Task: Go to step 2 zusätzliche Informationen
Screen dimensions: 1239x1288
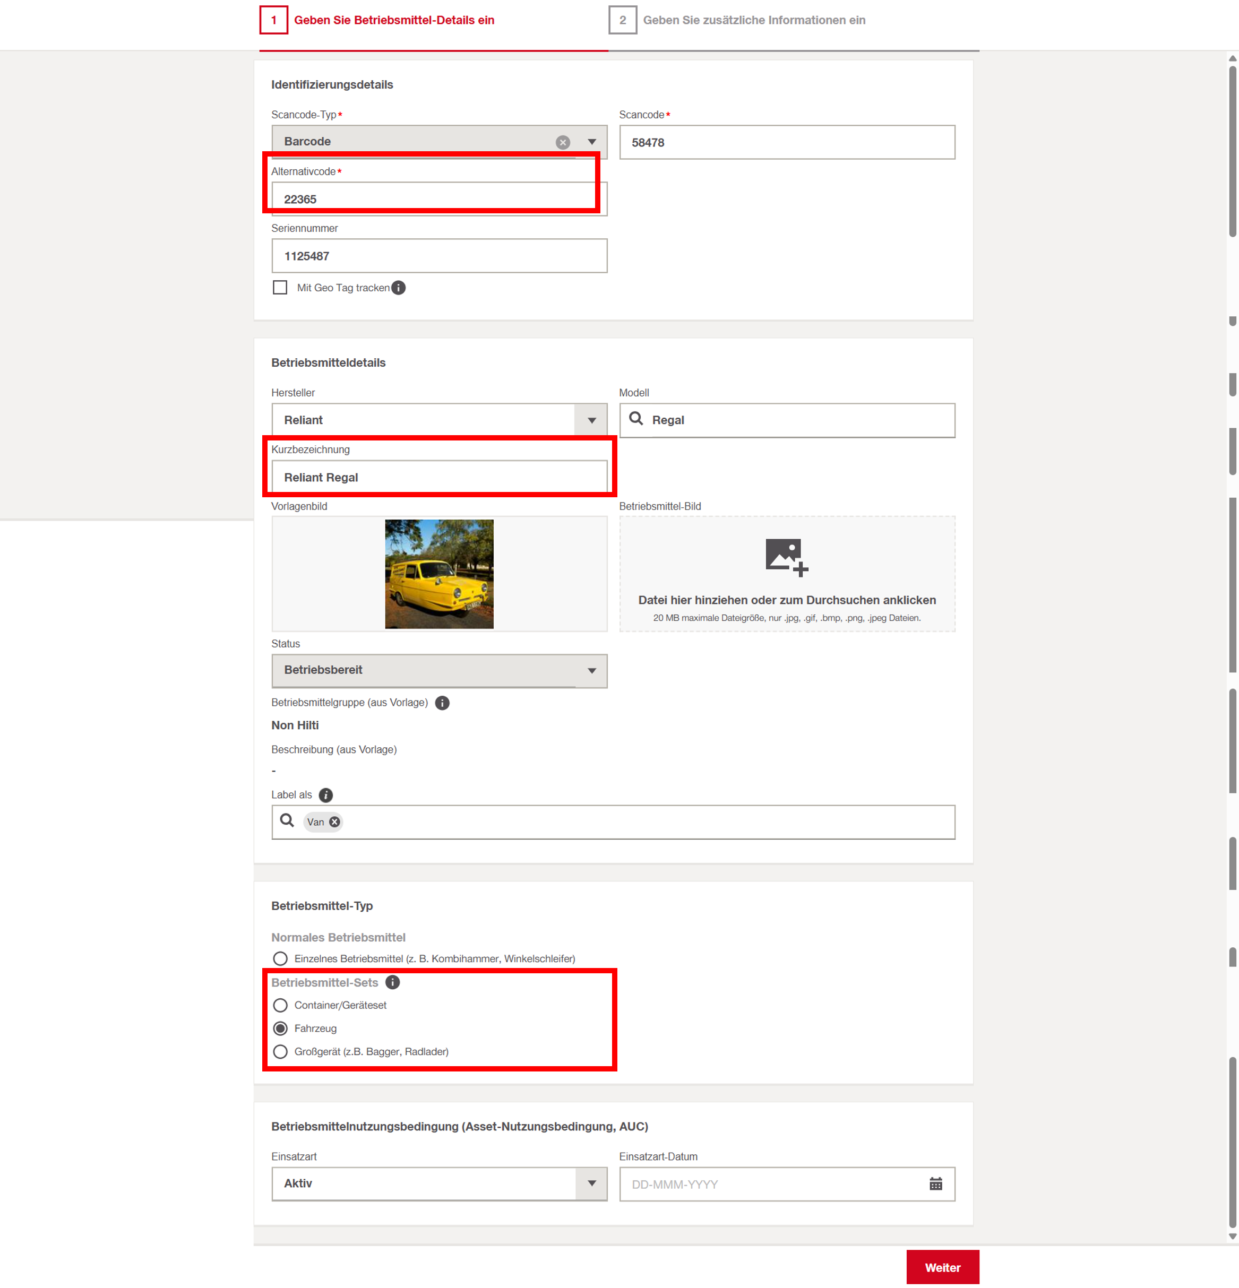Action: pyautogui.click(x=753, y=20)
